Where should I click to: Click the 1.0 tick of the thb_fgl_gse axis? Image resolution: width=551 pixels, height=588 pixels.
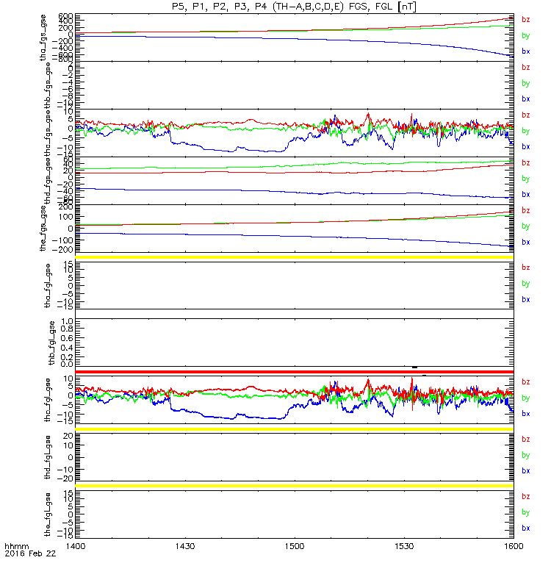coord(67,322)
